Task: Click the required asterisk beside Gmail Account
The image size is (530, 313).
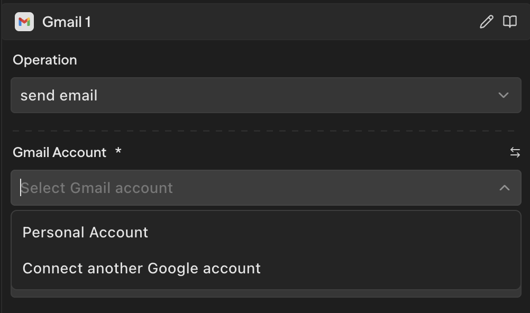Action: tap(117, 152)
